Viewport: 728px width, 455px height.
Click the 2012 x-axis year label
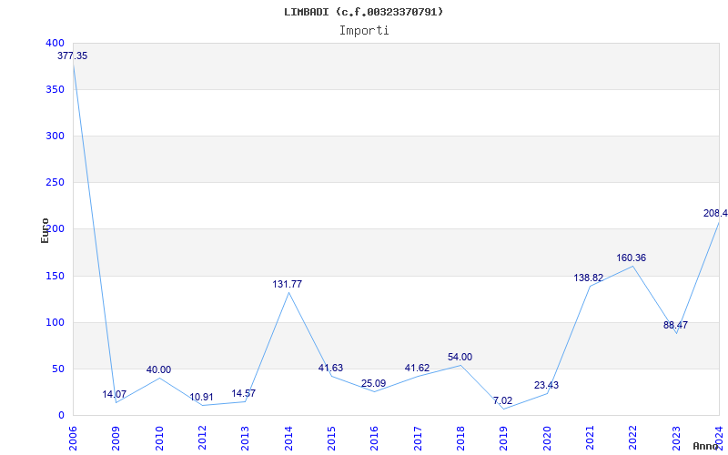click(202, 439)
